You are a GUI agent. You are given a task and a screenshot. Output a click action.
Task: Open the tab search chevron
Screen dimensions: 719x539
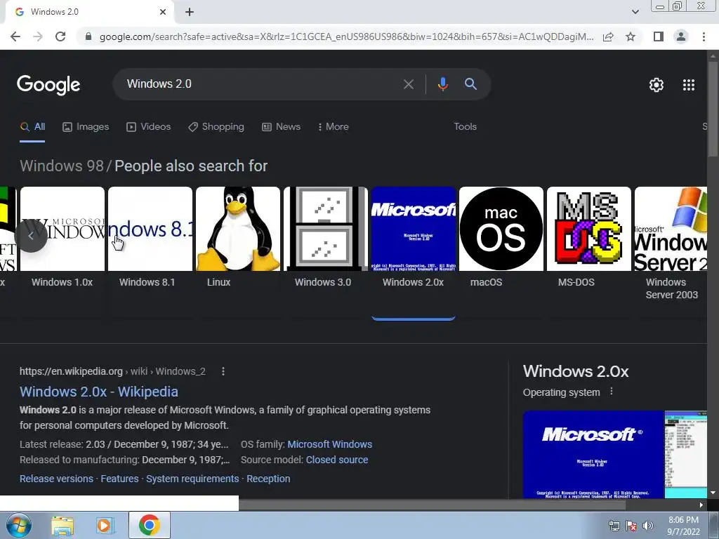[635, 12]
